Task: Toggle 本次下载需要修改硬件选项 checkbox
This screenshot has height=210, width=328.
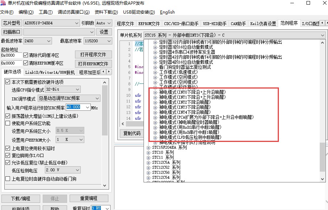Action: [x=8, y=82]
